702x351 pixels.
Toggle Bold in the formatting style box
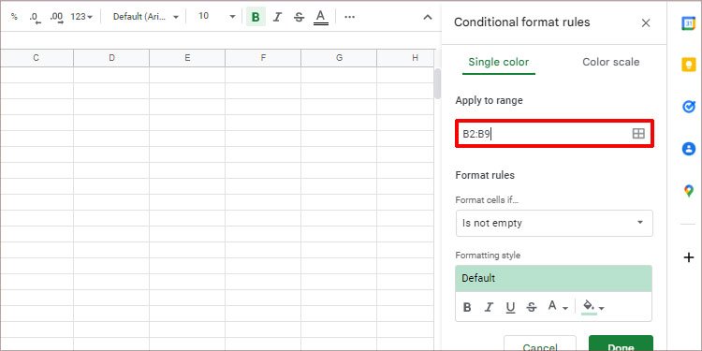click(x=467, y=308)
